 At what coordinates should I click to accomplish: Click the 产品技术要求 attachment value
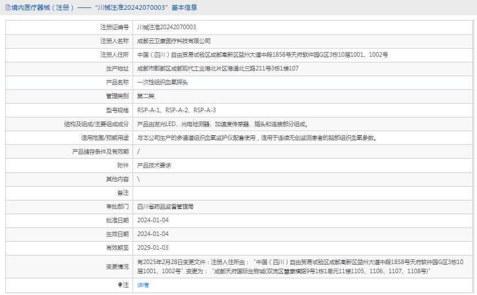pos(154,165)
